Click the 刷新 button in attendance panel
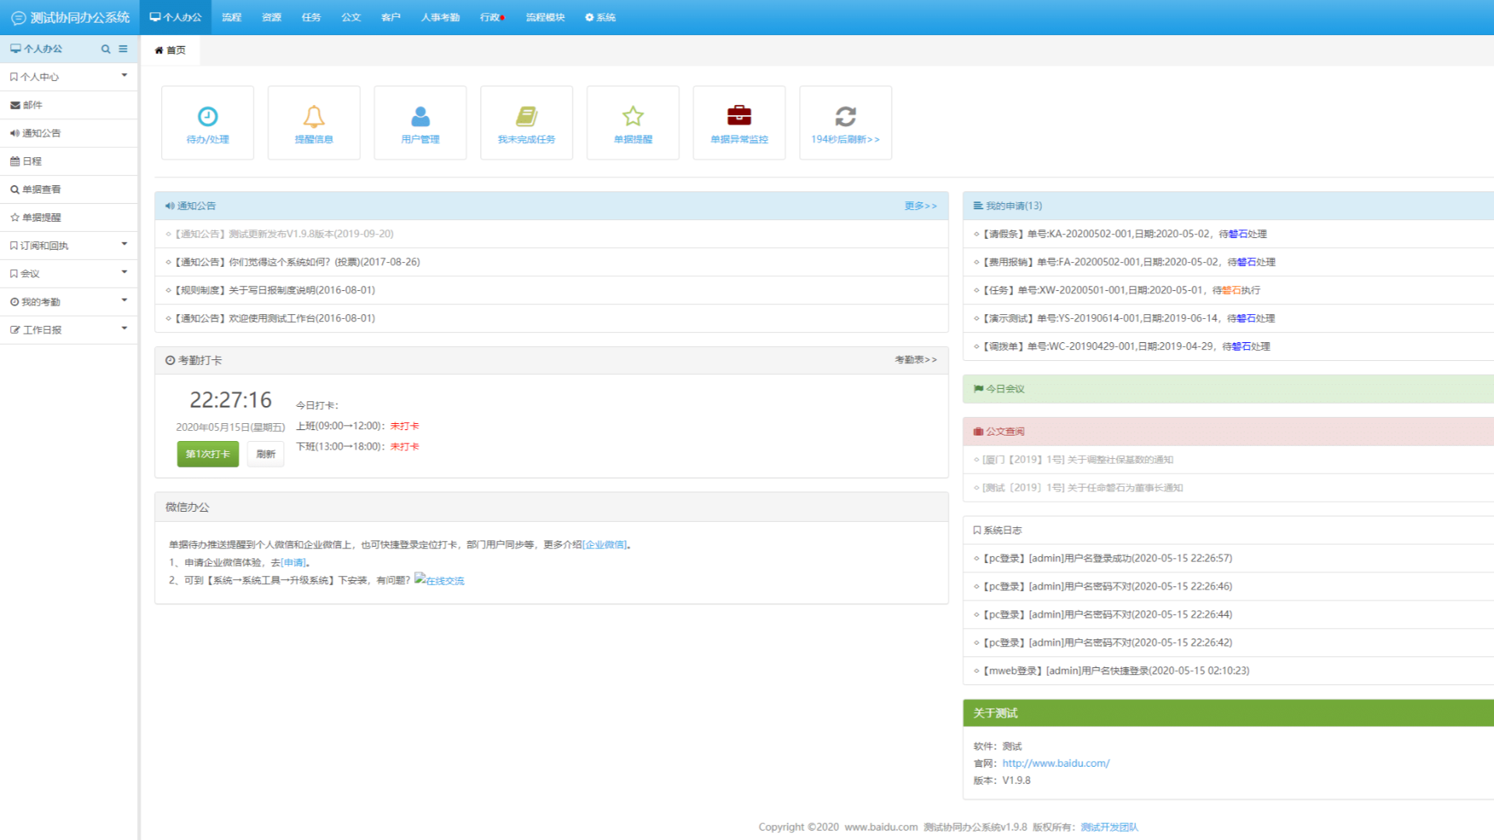 (x=265, y=454)
